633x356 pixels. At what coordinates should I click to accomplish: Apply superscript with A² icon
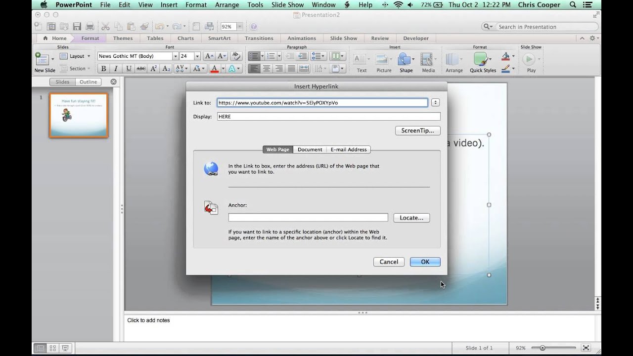[154, 69]
